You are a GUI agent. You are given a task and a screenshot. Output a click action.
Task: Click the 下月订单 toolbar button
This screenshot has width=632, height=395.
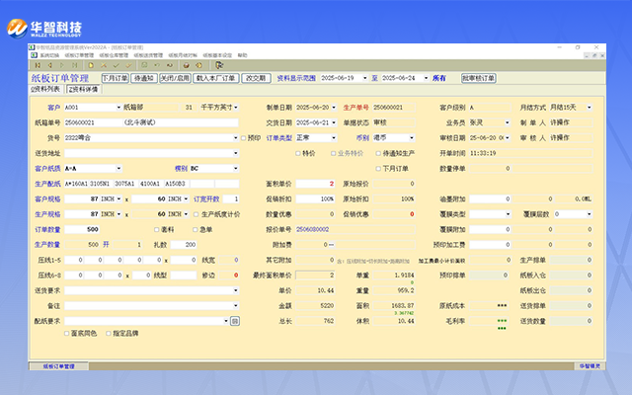coord(116,77)
